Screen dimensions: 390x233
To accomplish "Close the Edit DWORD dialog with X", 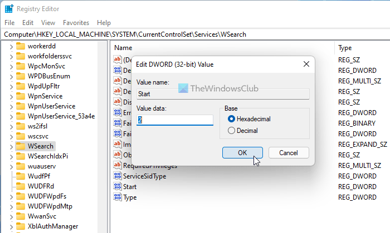I will (x=306, y=65).
